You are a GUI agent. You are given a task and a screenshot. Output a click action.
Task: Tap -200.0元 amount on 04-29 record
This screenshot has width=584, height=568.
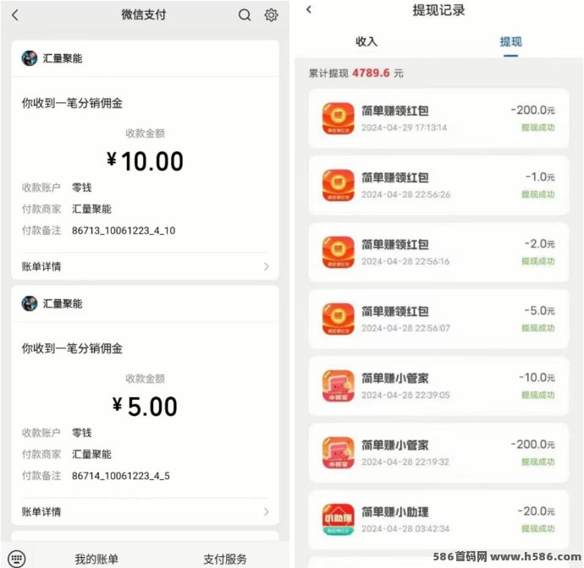(532, 110)
